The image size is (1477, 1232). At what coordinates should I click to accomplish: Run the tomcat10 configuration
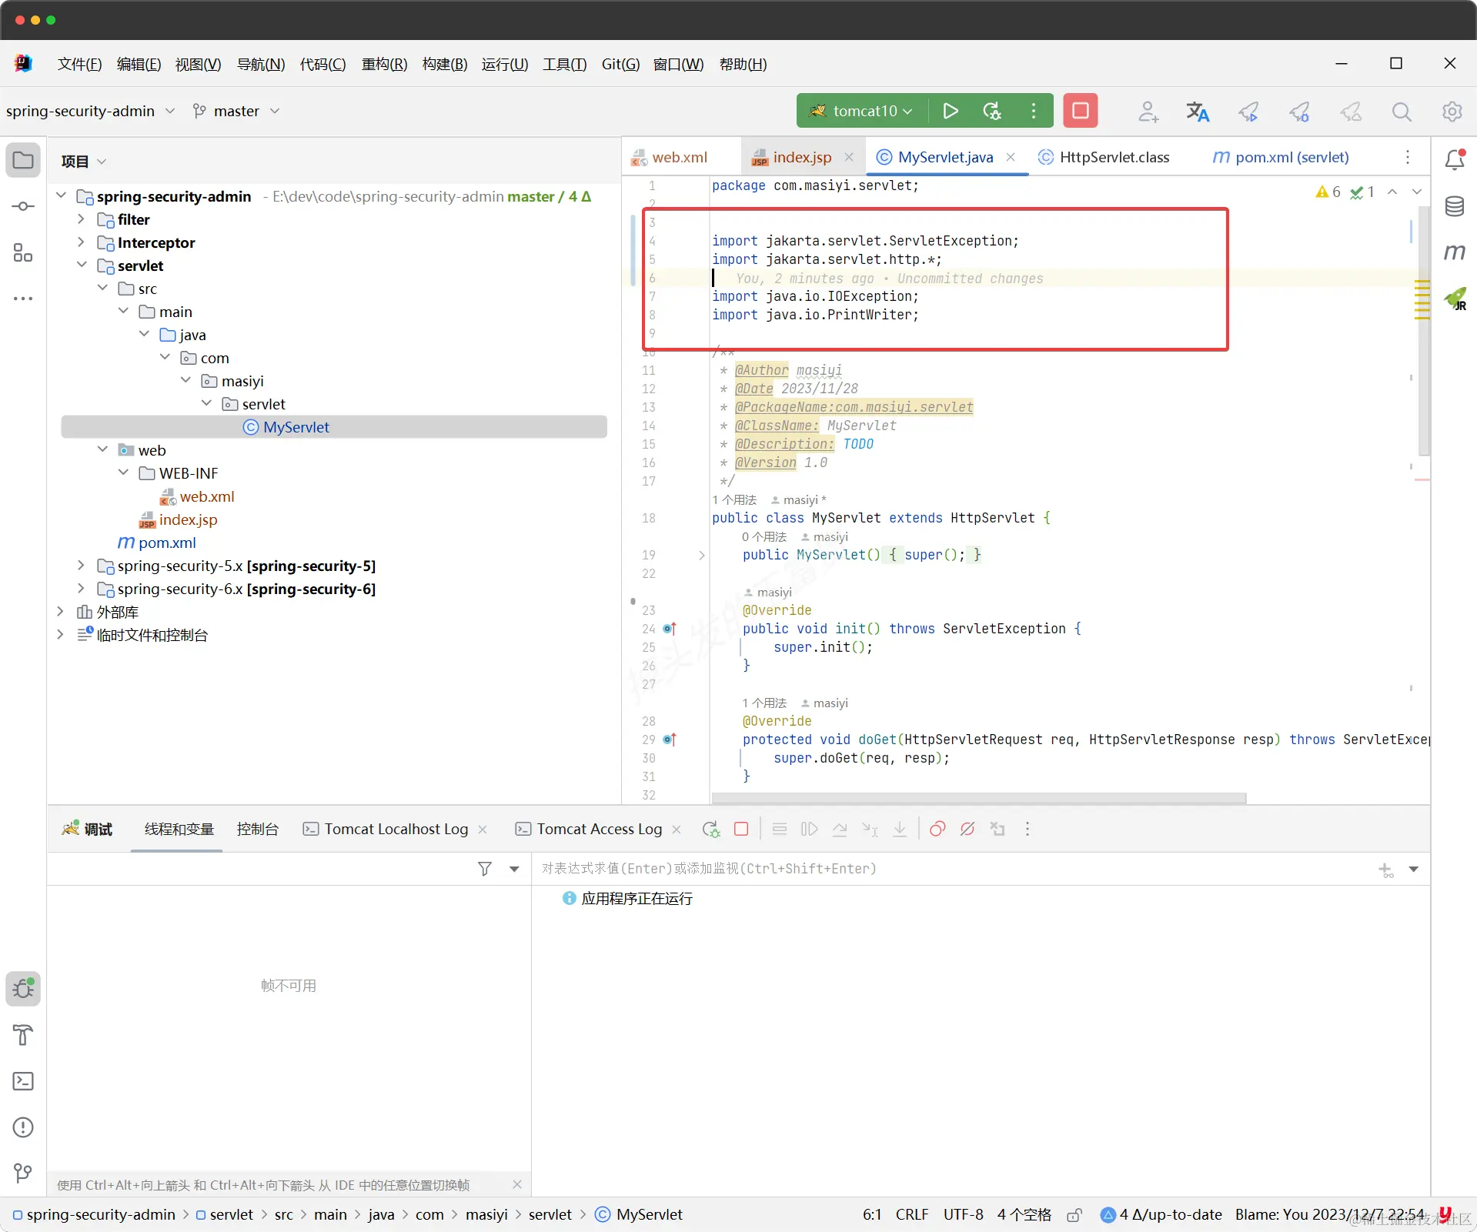tap(950, 111)
